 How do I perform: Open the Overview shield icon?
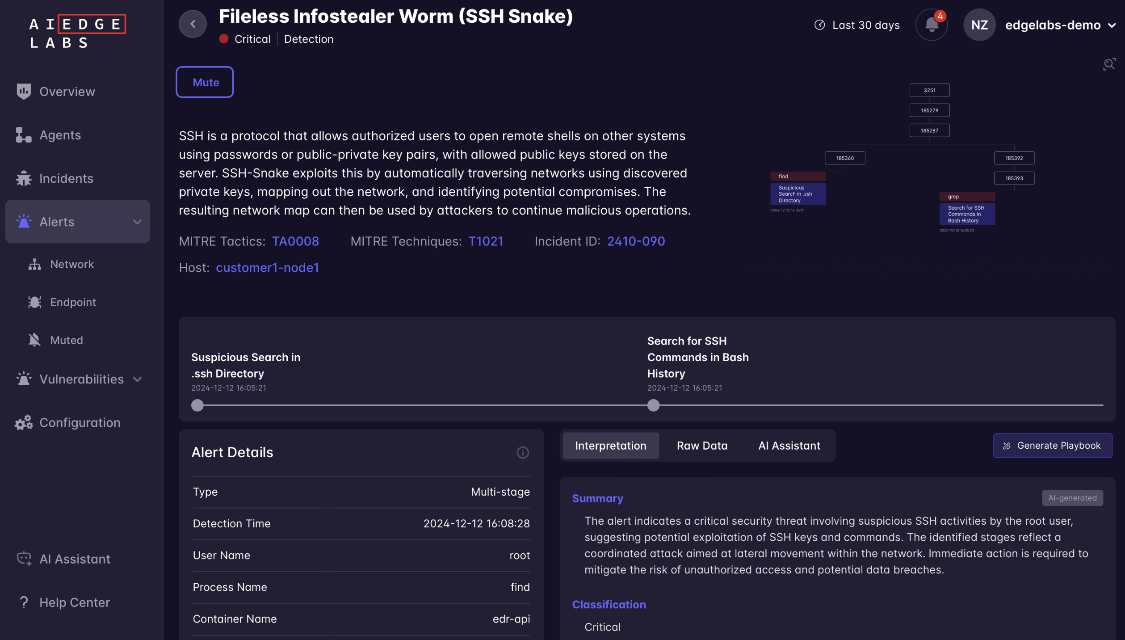(24, 92)
